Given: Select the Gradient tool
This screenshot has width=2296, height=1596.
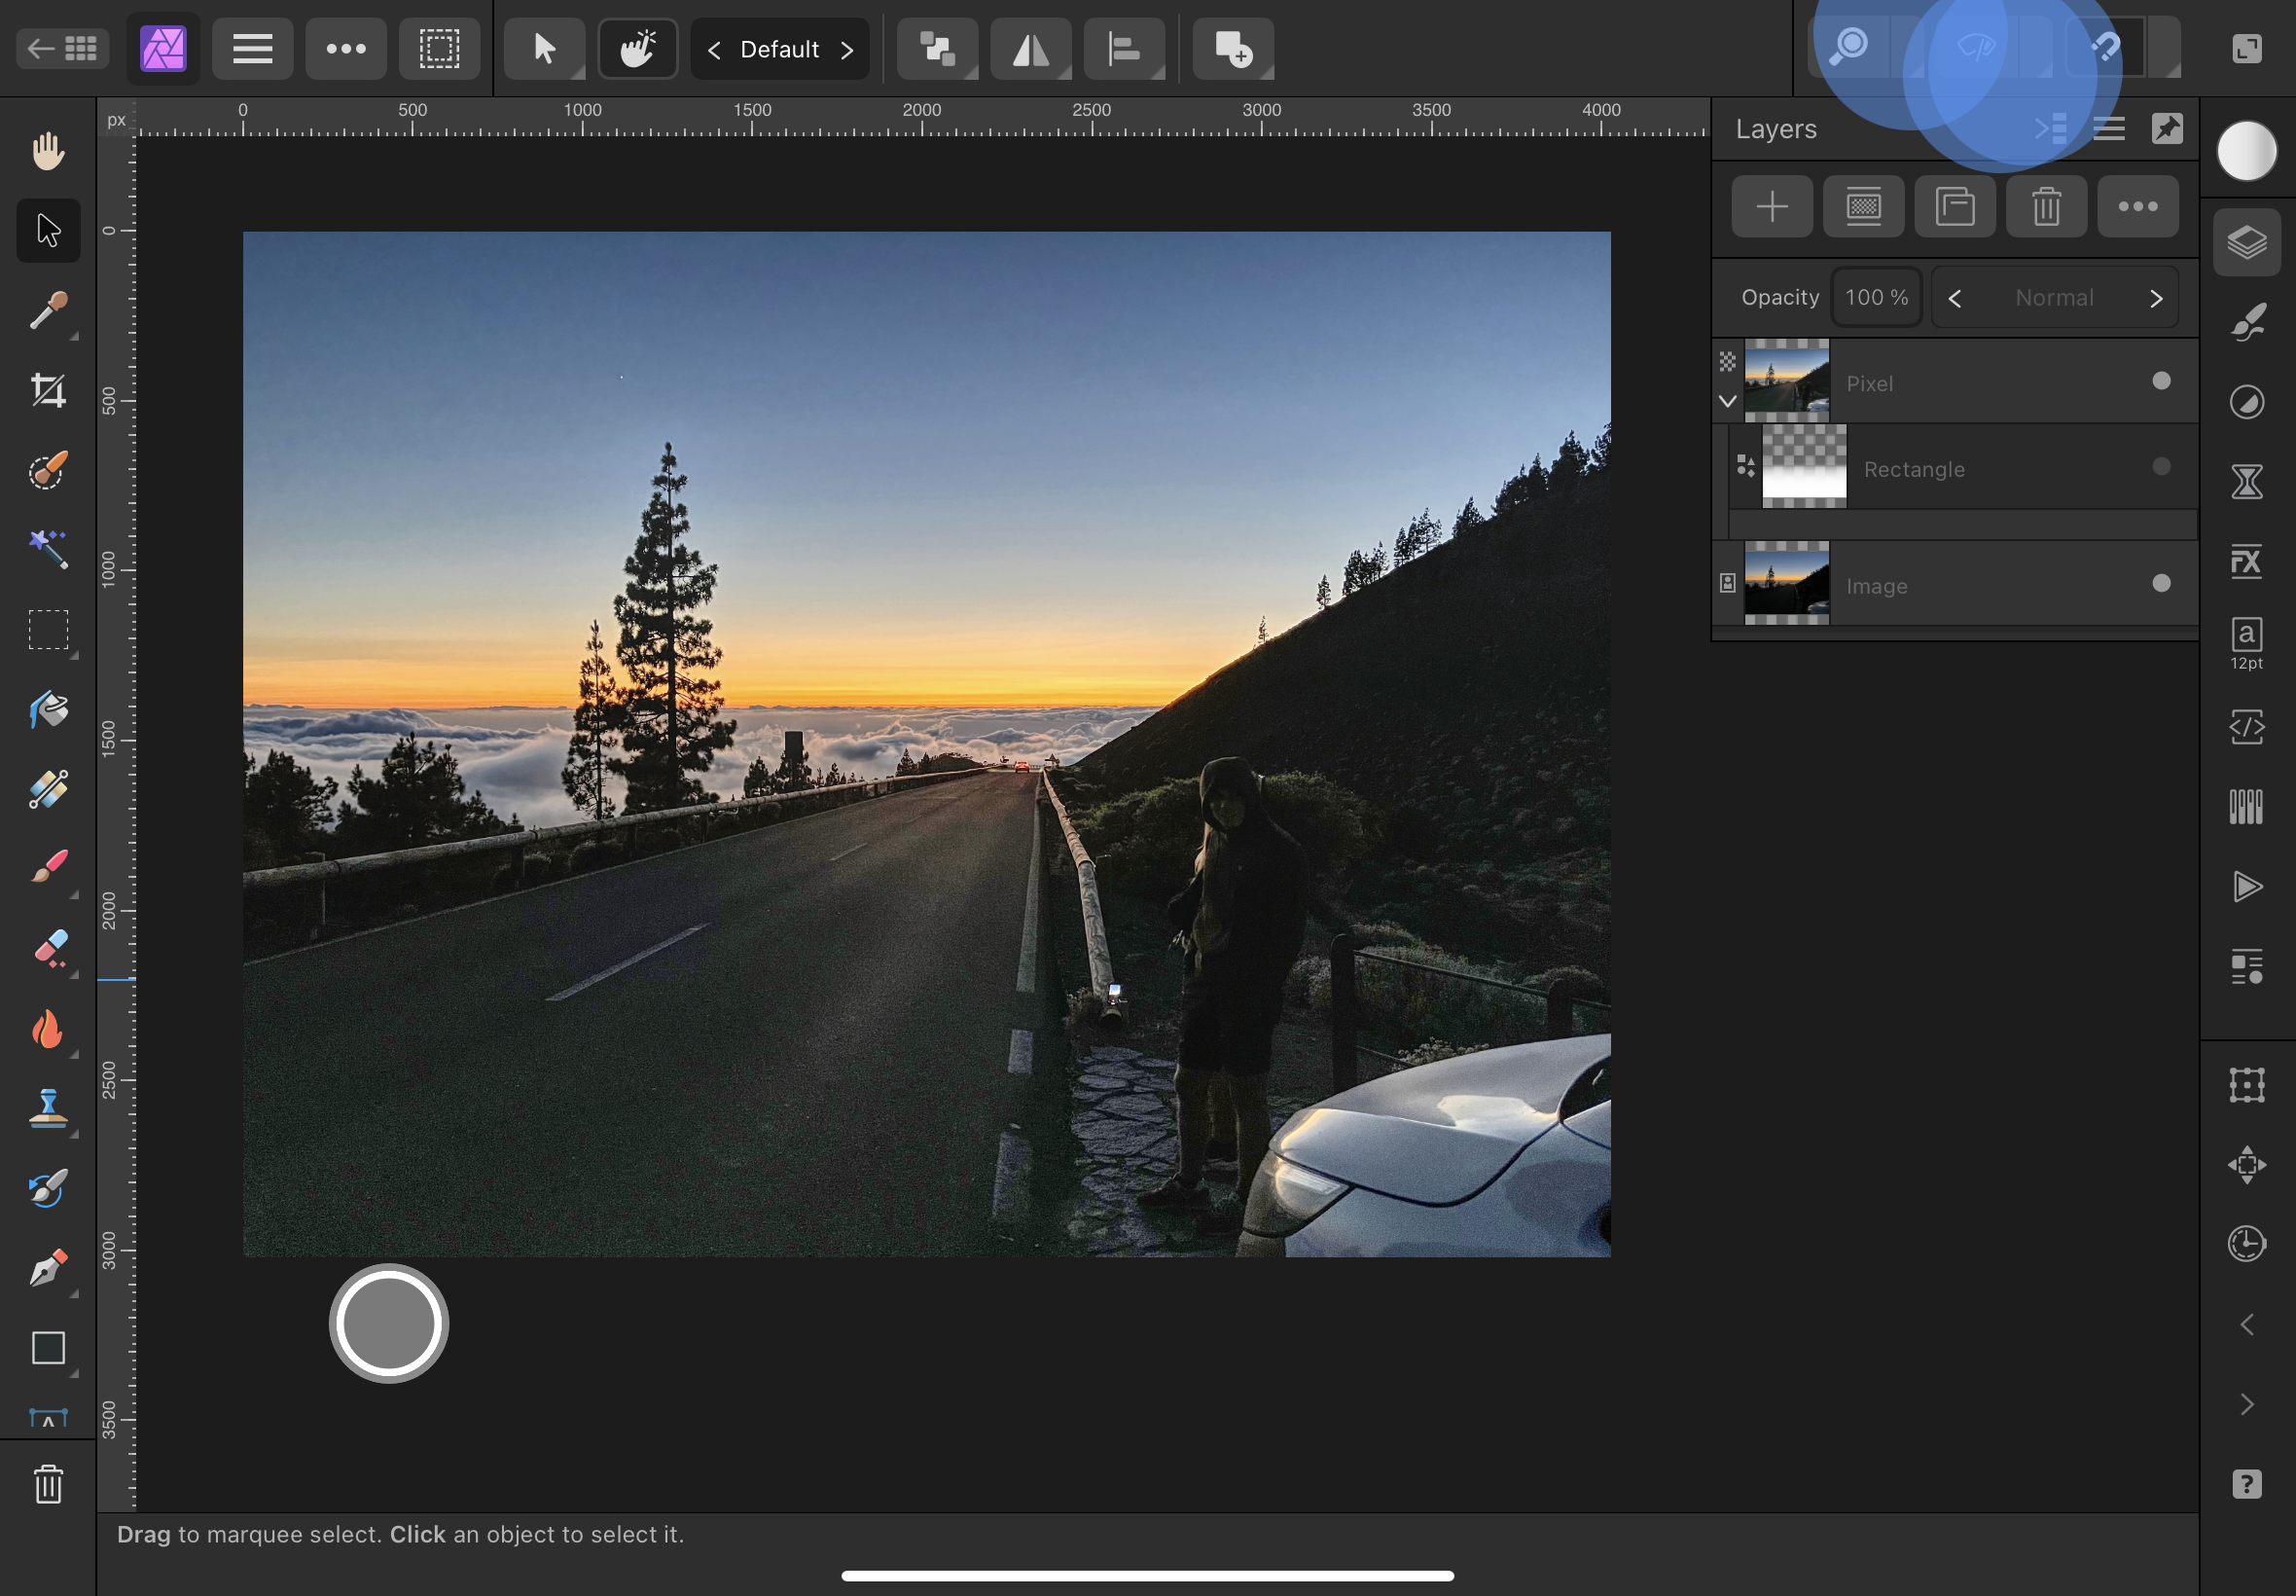Looking at the screenshot, I should pyautogui.click(x=48, y=789).
